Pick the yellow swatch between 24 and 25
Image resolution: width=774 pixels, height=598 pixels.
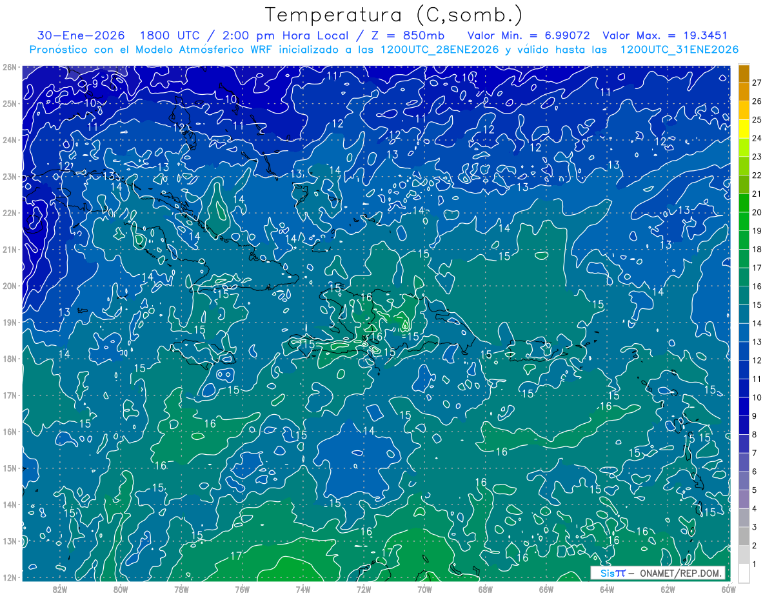click(744, 129)
